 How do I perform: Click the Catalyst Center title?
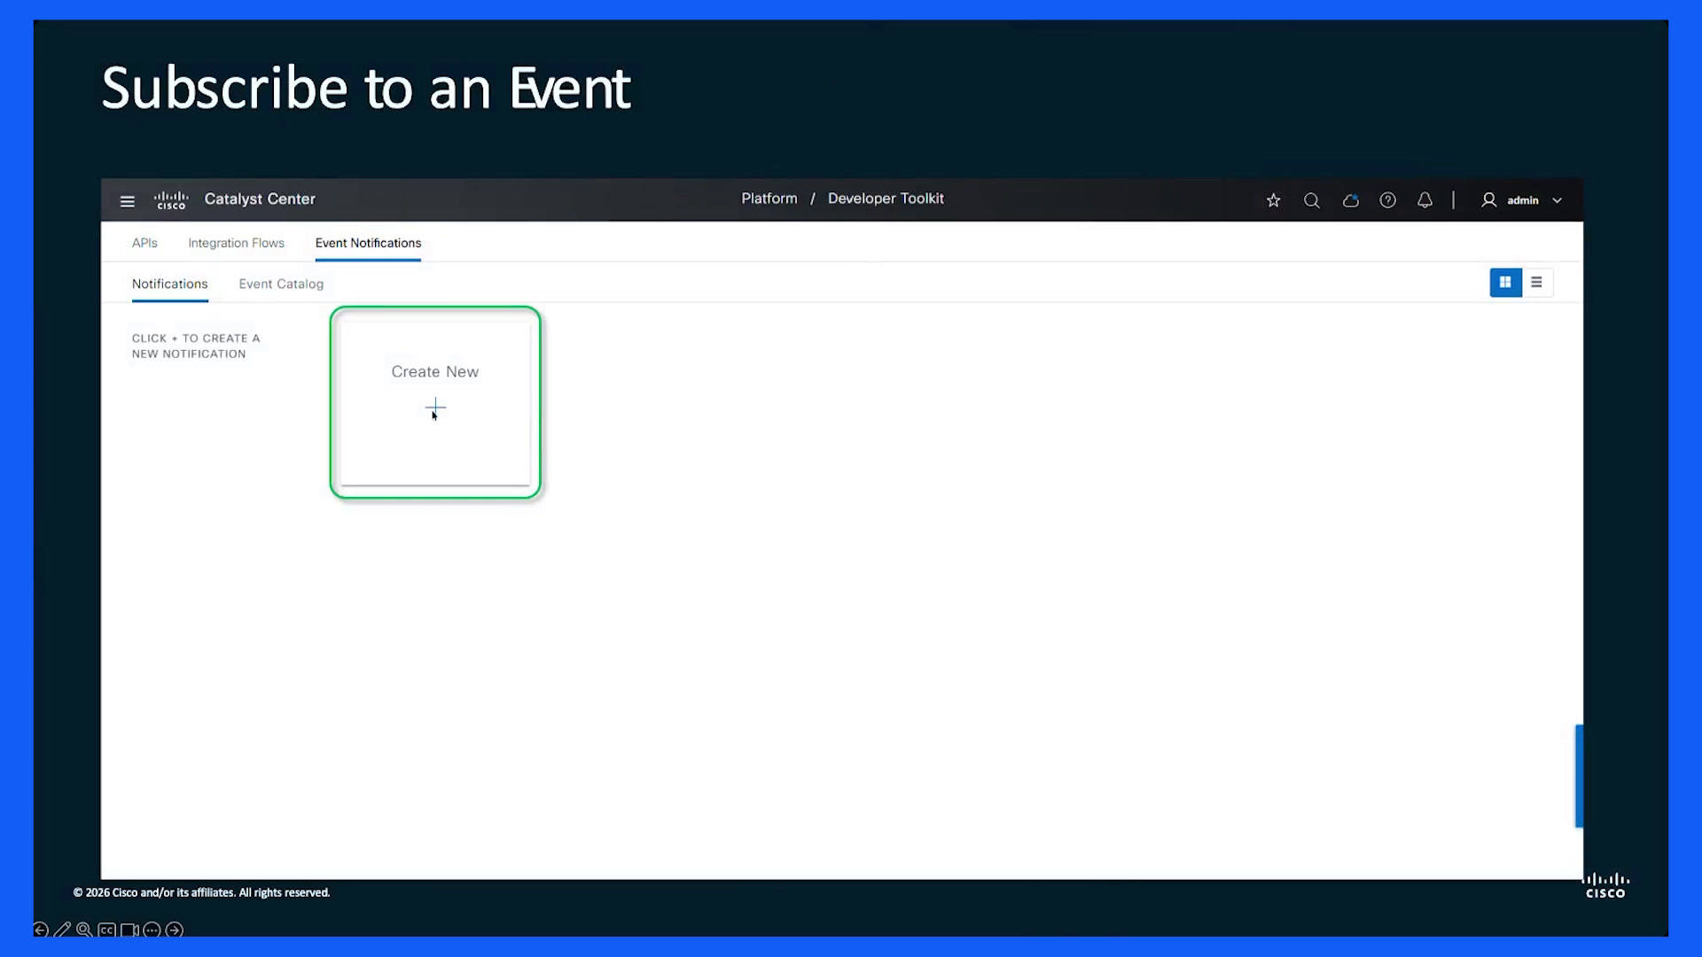(x=260, y=199)
